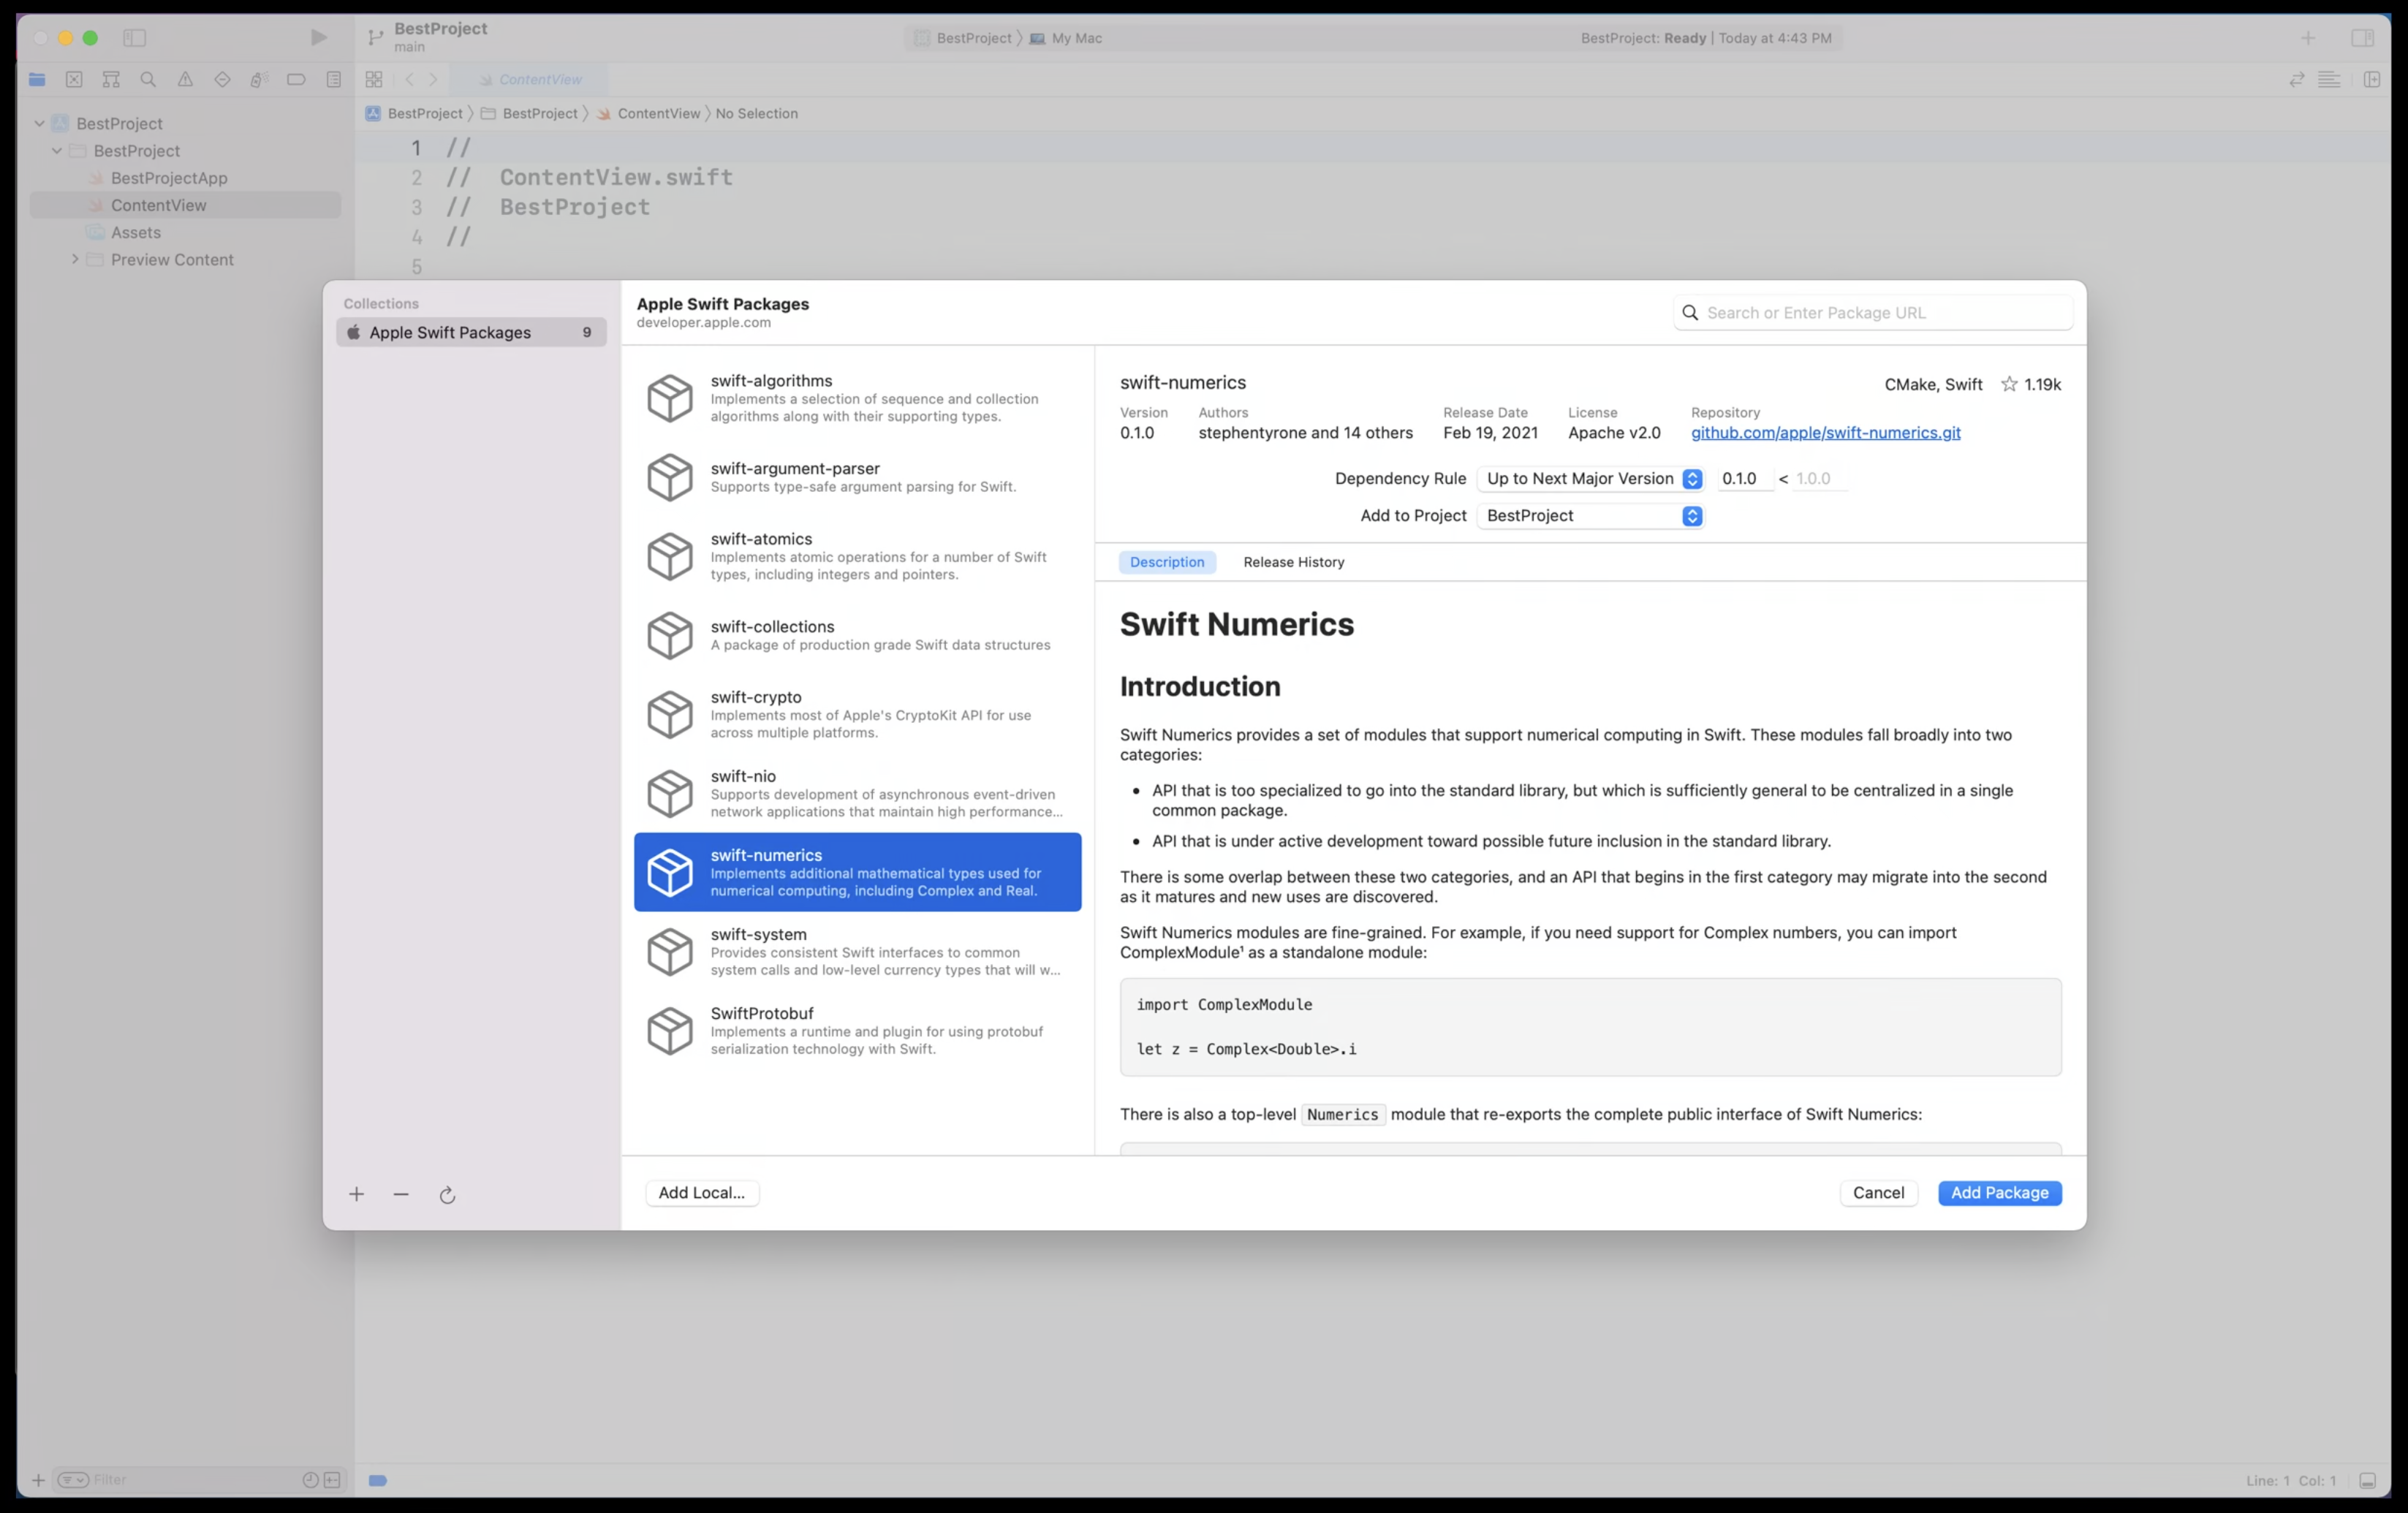Select the swift-algorithms package
The height and width of the screenshot is (1513, 2408).
857,398
